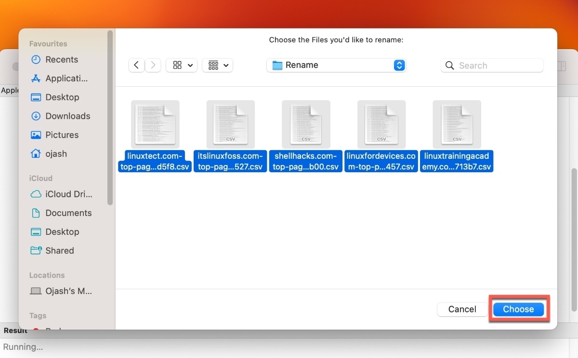Select the shellhacks.com CSV file
Image resolution: width=578 pixels, height=358 pixels.
click(305, 124)
